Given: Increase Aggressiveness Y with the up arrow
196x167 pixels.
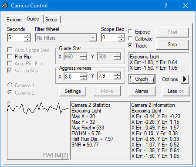Looking at the screenshot, I should (x=117, y=74).
